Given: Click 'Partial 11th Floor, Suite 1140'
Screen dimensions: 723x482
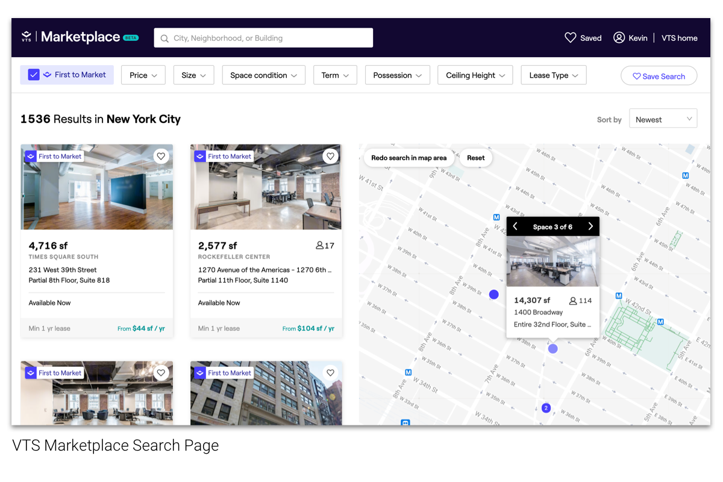Looking at the screenshot, I should pyautogui.click(x=243, y=280).
